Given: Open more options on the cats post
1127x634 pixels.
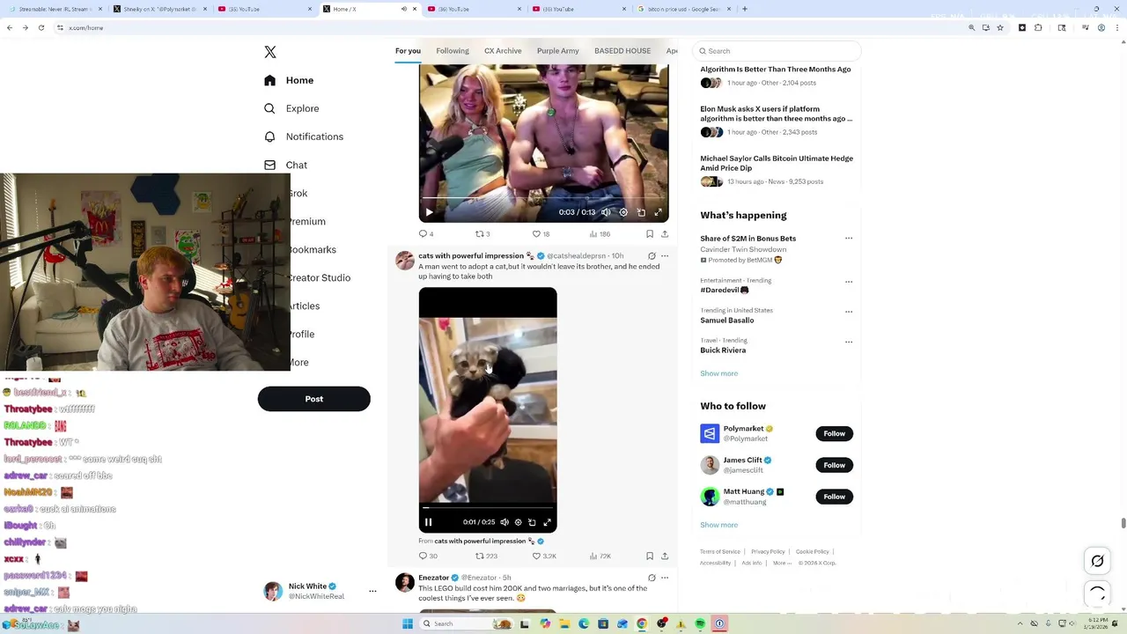Looking at the screenshot, I should [665, 256].
